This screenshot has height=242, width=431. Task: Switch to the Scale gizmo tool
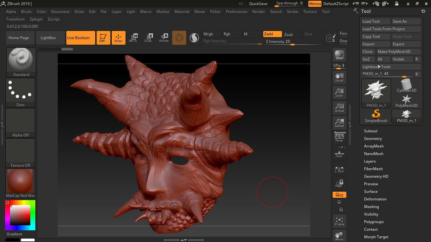(148, 38)
